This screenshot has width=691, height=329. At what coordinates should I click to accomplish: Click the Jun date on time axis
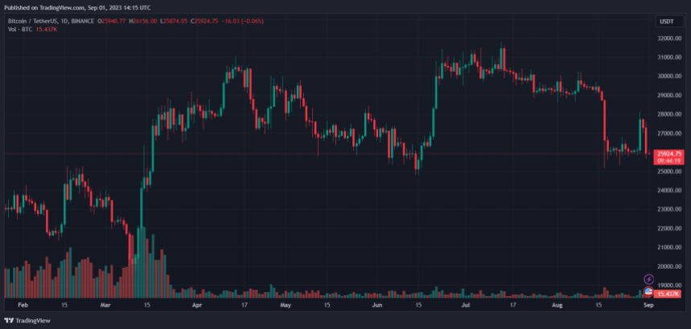[376, 305]
